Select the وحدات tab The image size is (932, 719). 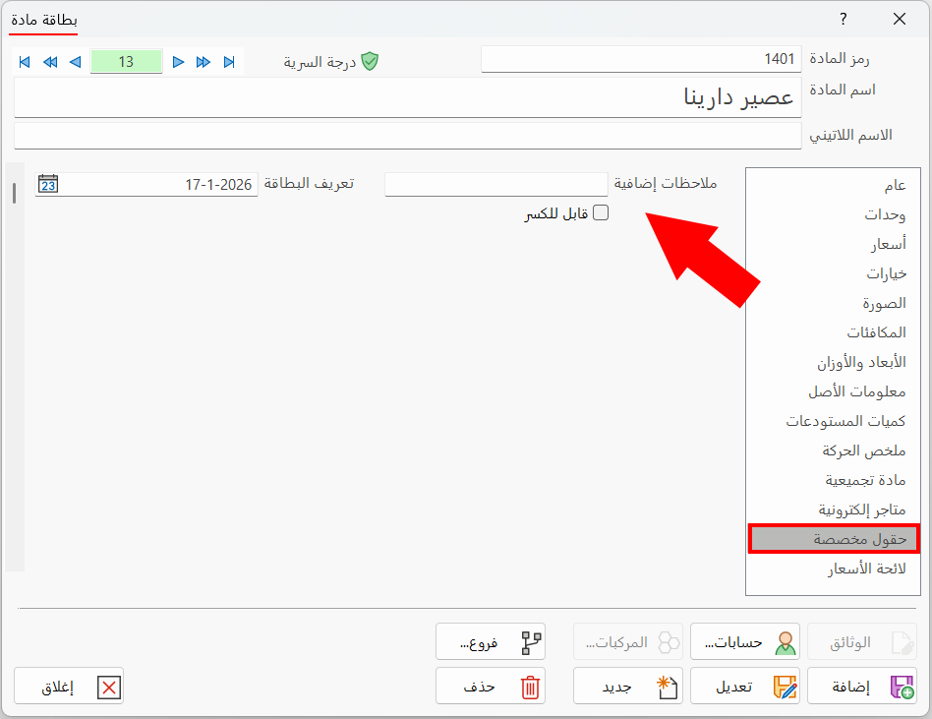click(833, 214)
